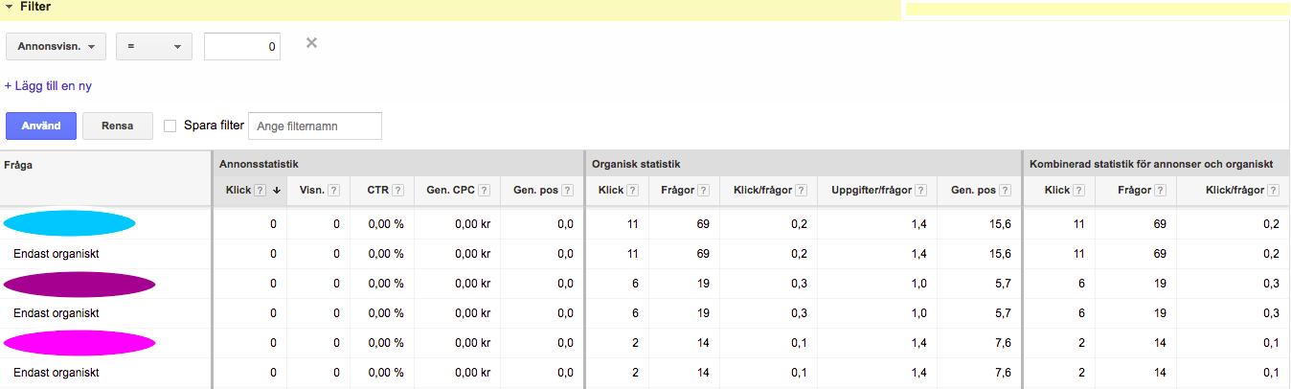The image size is (1291, 389).
Task: Click the filter value input field
Action: click(x=241, y=47)
